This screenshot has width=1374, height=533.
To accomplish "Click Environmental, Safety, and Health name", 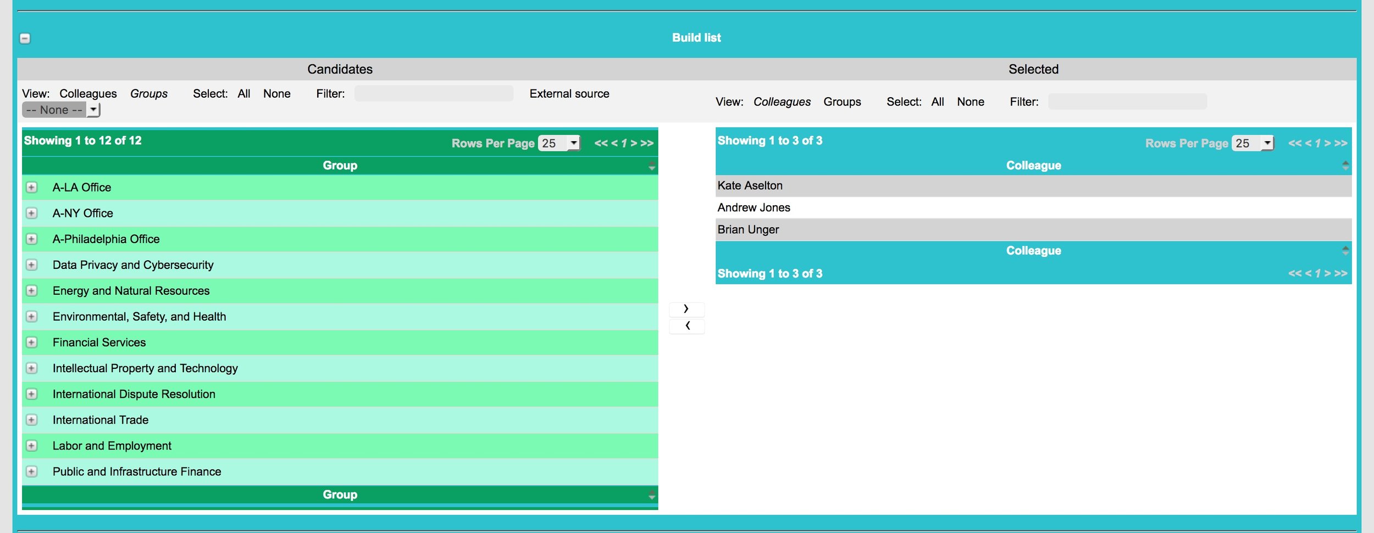I will (x=140, y=317).
